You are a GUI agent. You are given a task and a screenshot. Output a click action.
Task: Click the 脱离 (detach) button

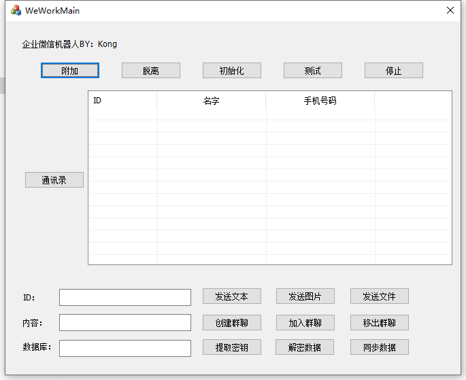151,71
